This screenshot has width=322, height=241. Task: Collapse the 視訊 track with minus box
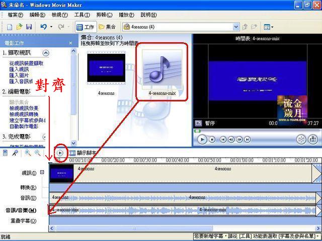[42, 172]
